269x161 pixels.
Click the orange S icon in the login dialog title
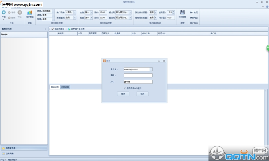coord(104,61)
